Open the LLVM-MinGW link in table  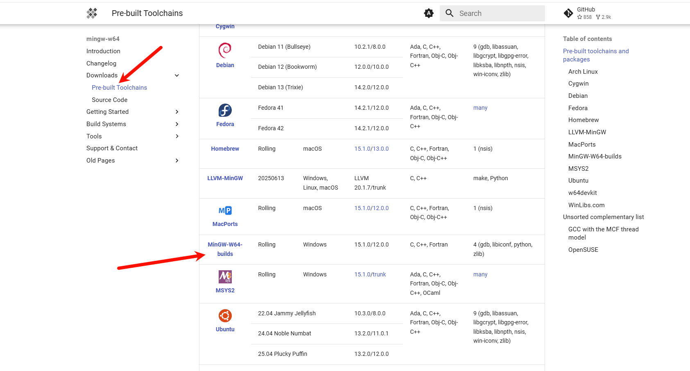point(225,178)
